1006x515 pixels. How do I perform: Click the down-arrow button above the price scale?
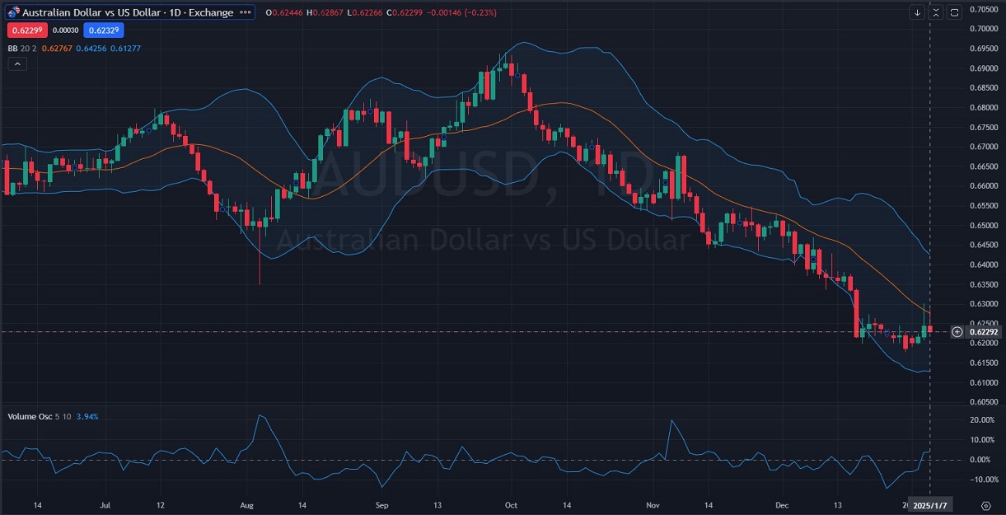click(x=918, y=12)
